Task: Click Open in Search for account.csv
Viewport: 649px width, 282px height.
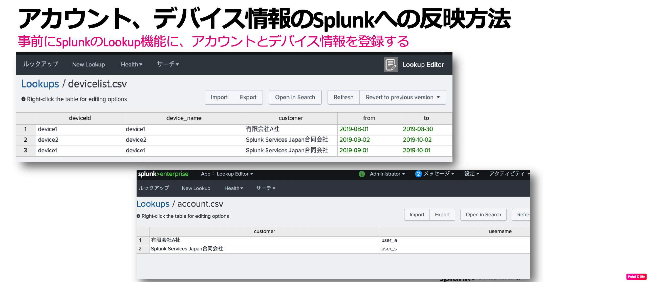Action: click(x=483, y=215)
